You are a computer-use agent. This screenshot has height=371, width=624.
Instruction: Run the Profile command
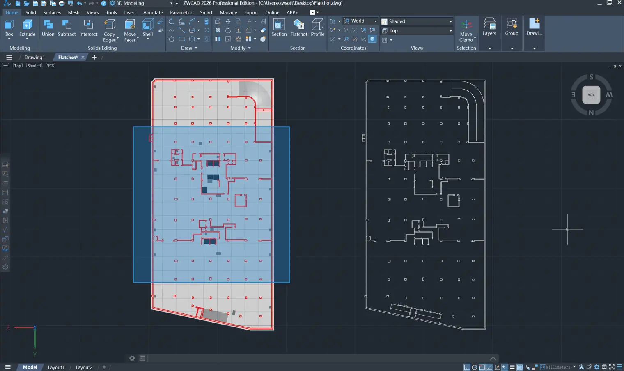point(317,28)
